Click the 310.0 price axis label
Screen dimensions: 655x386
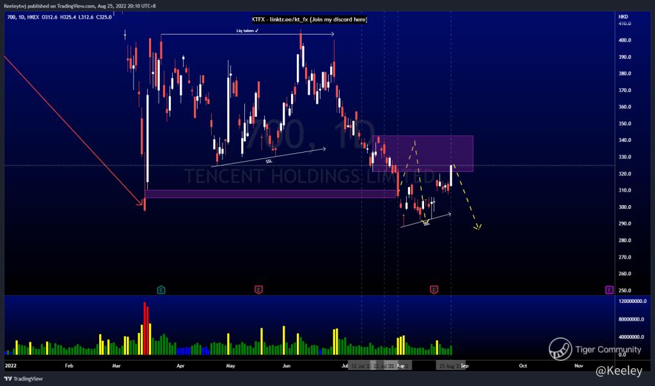click(625, 190)
